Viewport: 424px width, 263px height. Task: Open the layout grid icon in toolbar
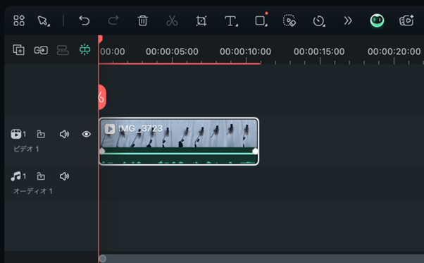[19, 20]
